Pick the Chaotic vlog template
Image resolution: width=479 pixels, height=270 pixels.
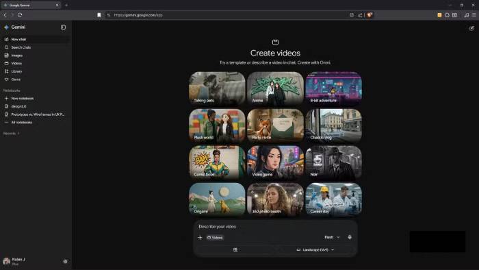tap(334, 125)
